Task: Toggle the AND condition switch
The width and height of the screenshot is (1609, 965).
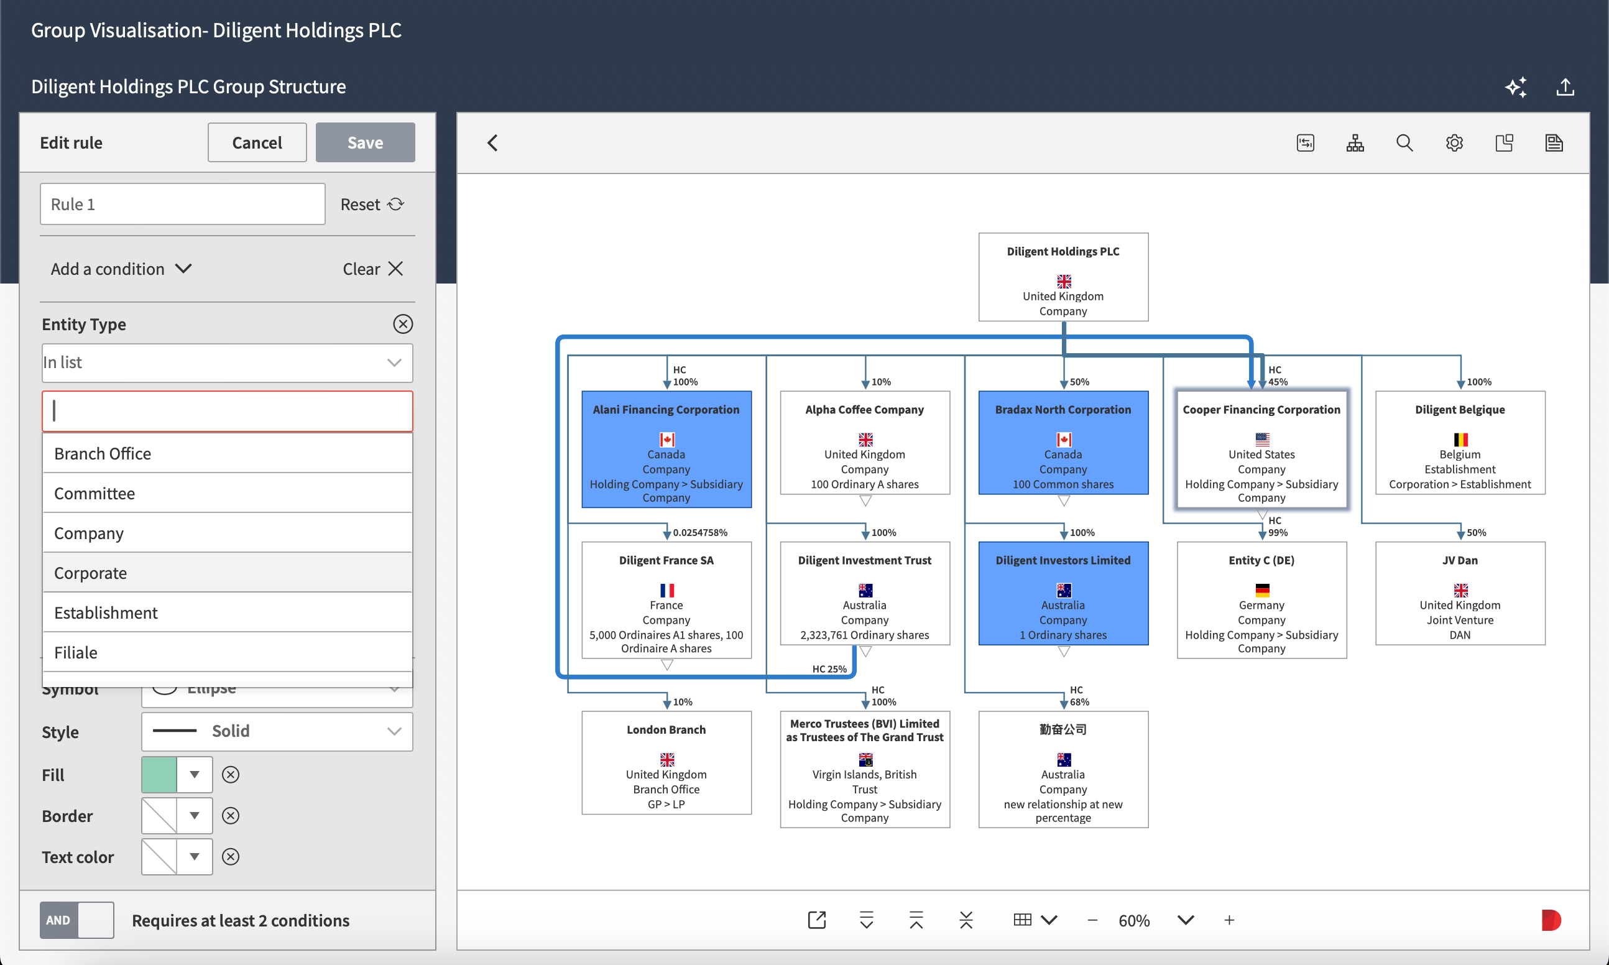Action: 76,920
